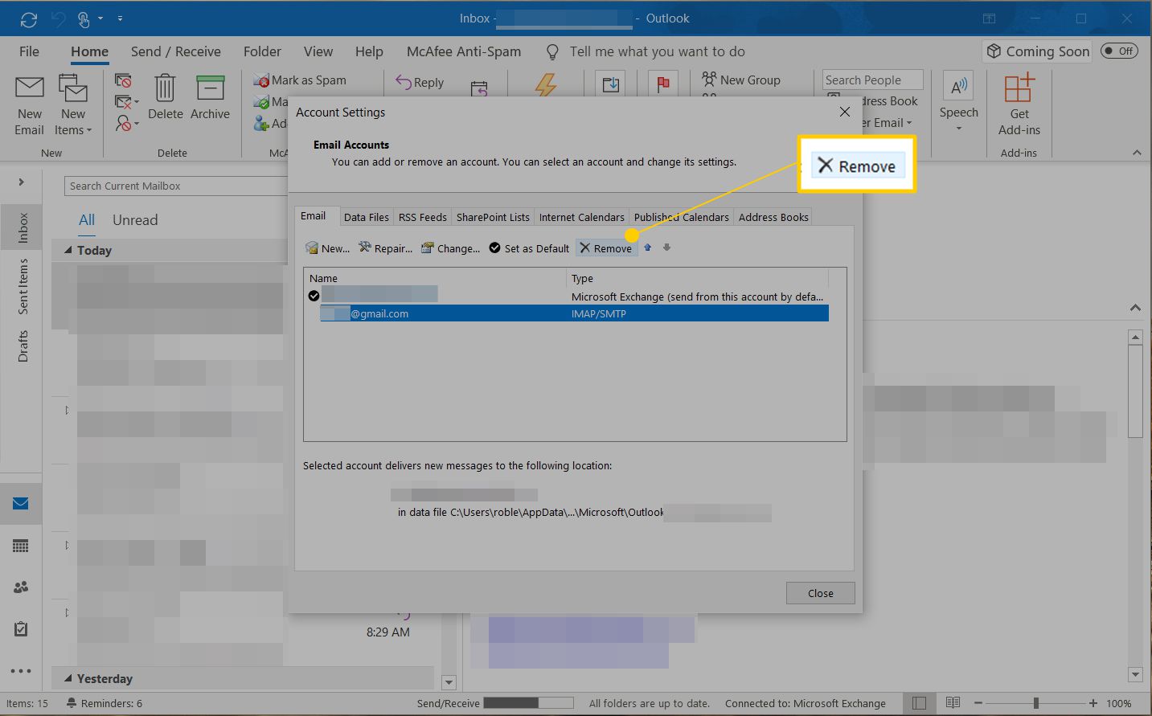1152x716 pixels.
Task: Expand the folder pane arrow
Action: pyautogui.click(x=21, y=182)
